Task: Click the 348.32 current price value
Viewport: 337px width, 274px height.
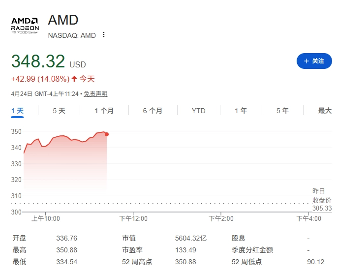Action: click(38, 61)
